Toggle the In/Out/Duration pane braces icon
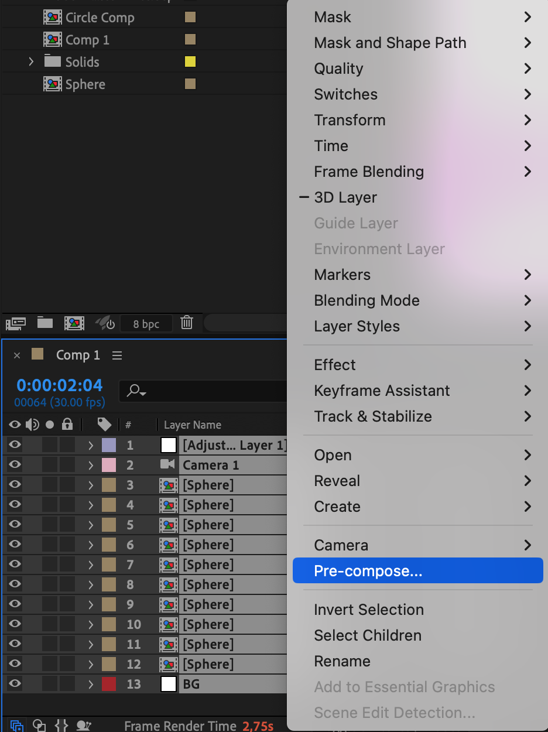 (61, 726)
